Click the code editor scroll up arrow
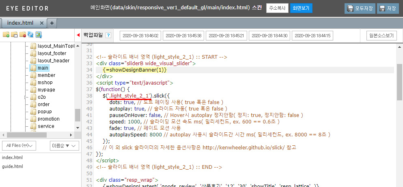 click(x=400, y=47)
